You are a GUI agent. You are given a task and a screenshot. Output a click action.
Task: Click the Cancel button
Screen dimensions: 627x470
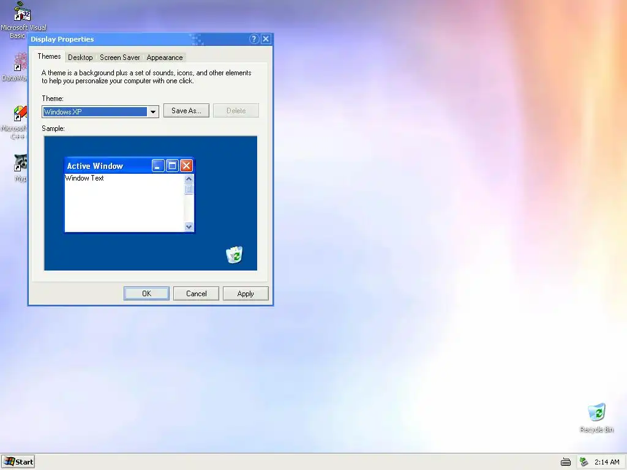click(x=197, y=294)
